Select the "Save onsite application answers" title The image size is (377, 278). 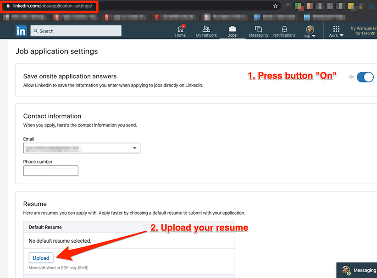pyautogui.click(x=70, y=76)
